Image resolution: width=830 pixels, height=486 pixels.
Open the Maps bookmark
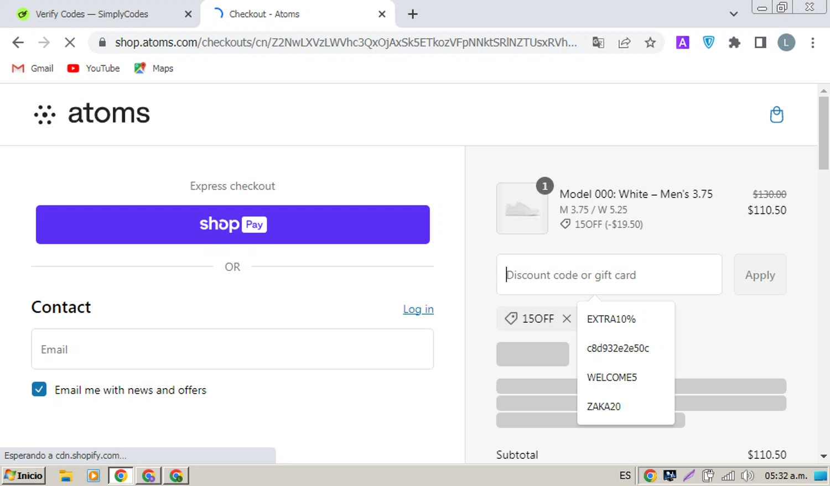click(154, 68)
